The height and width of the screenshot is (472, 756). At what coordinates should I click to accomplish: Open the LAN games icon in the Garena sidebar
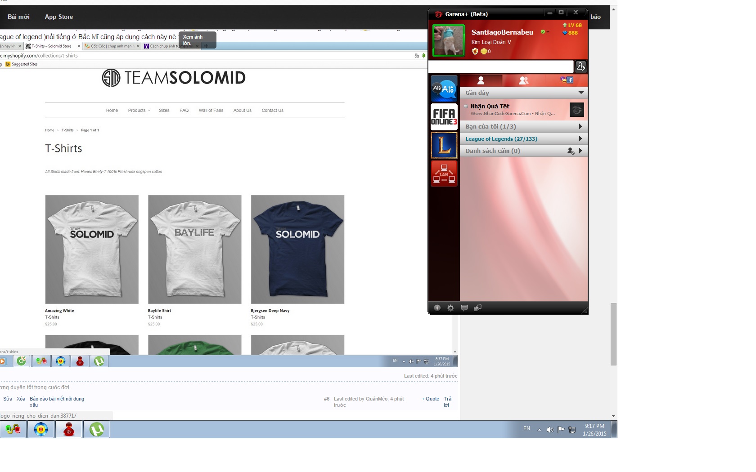click(x=444, y=173)
